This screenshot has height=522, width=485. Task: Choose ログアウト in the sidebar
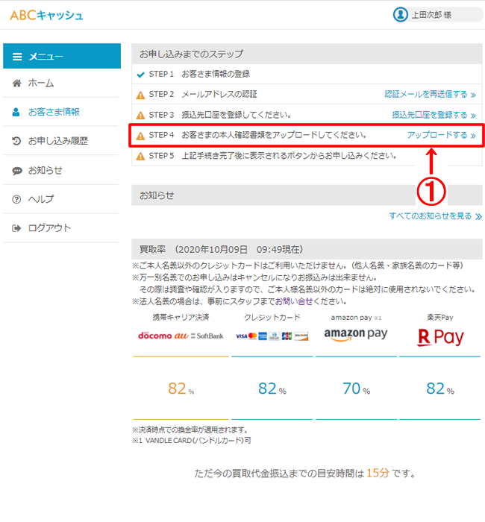point(49,228)
